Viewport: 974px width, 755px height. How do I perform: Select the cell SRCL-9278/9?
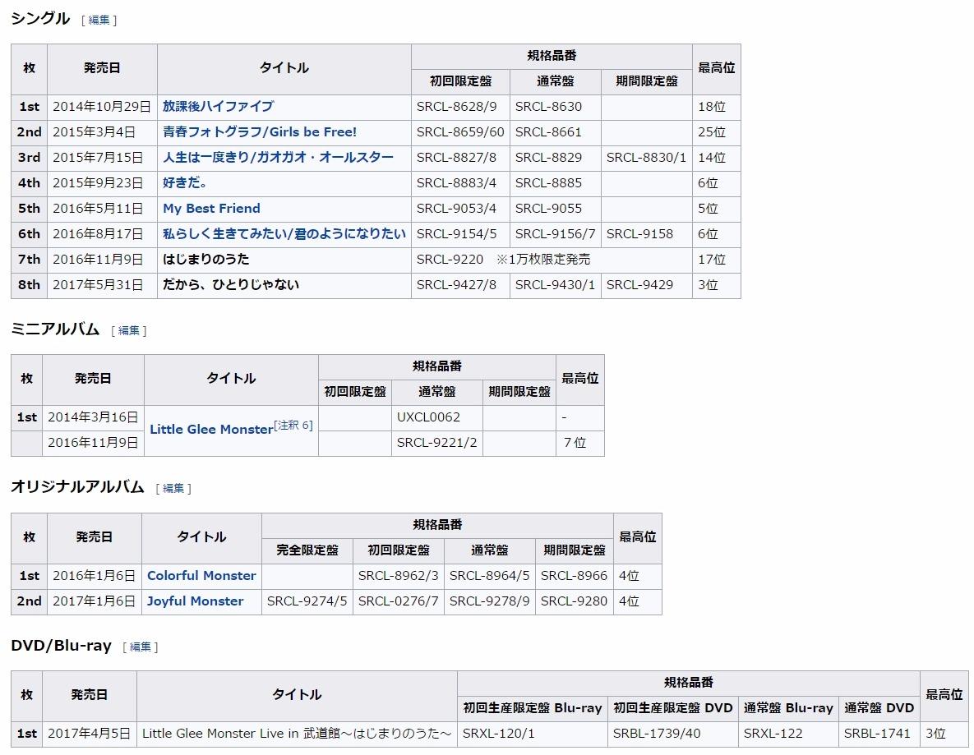490,601
